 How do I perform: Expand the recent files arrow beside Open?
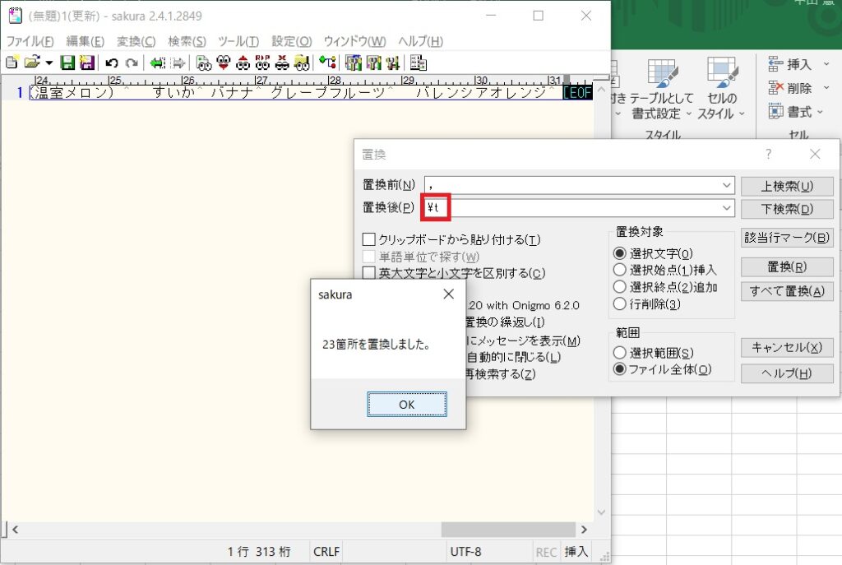click(49, 63)
